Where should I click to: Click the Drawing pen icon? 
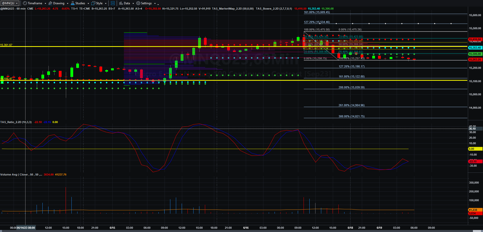click(50, 3)
